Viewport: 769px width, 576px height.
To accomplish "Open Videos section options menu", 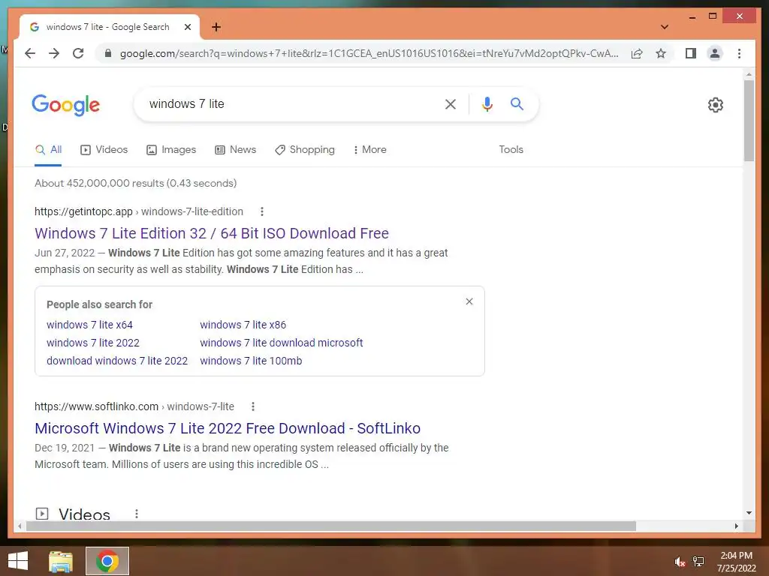I will [137, 514].
